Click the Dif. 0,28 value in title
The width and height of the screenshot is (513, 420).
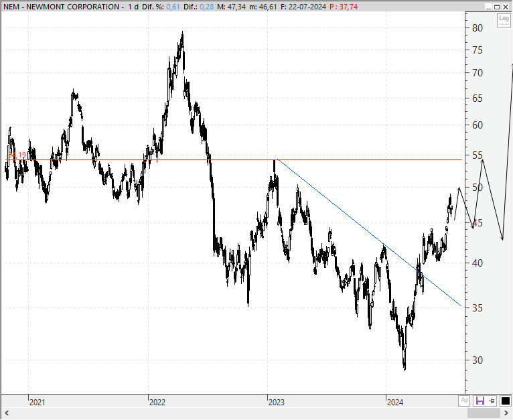[207, 7]
